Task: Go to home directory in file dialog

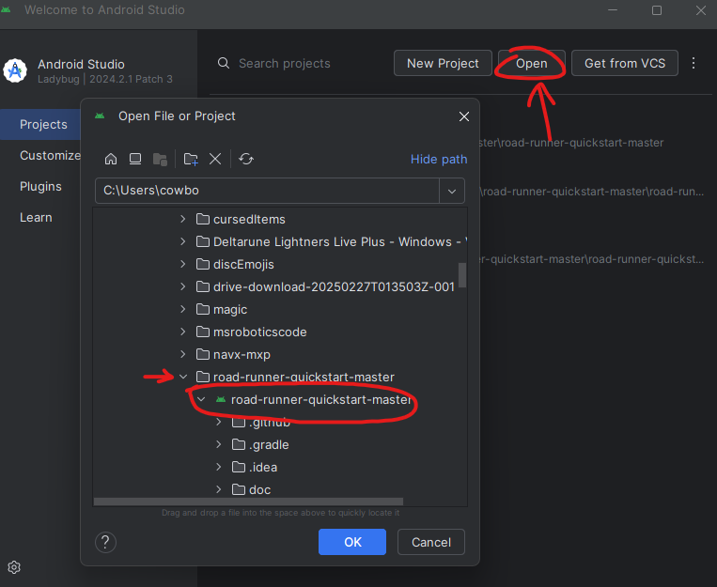Action: click(111, 159)
